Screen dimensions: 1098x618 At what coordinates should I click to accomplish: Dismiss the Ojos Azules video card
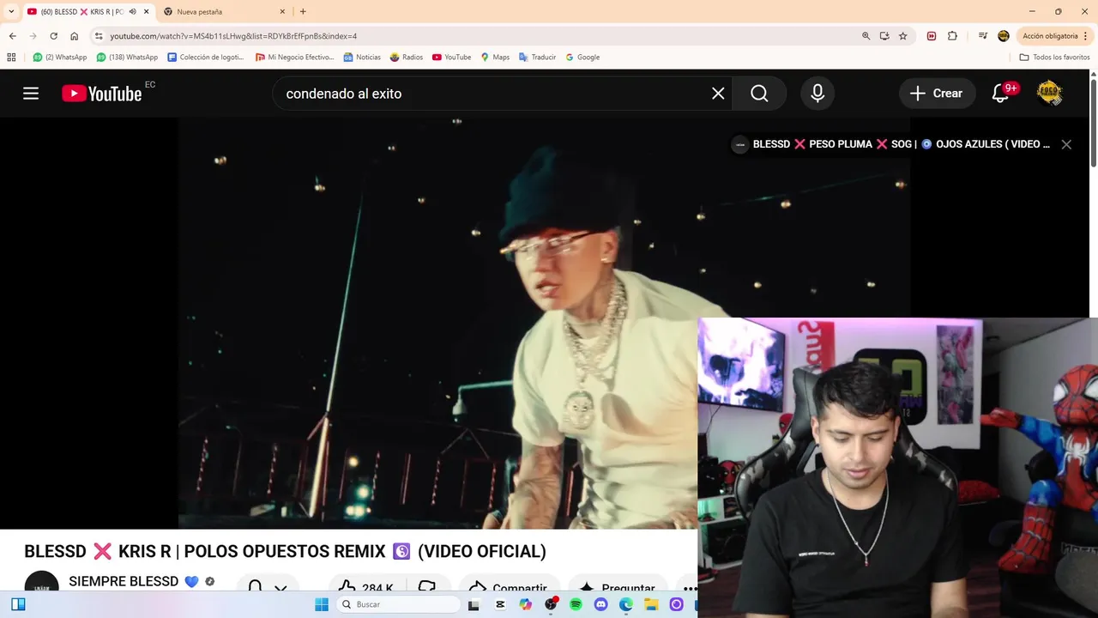1066,144
